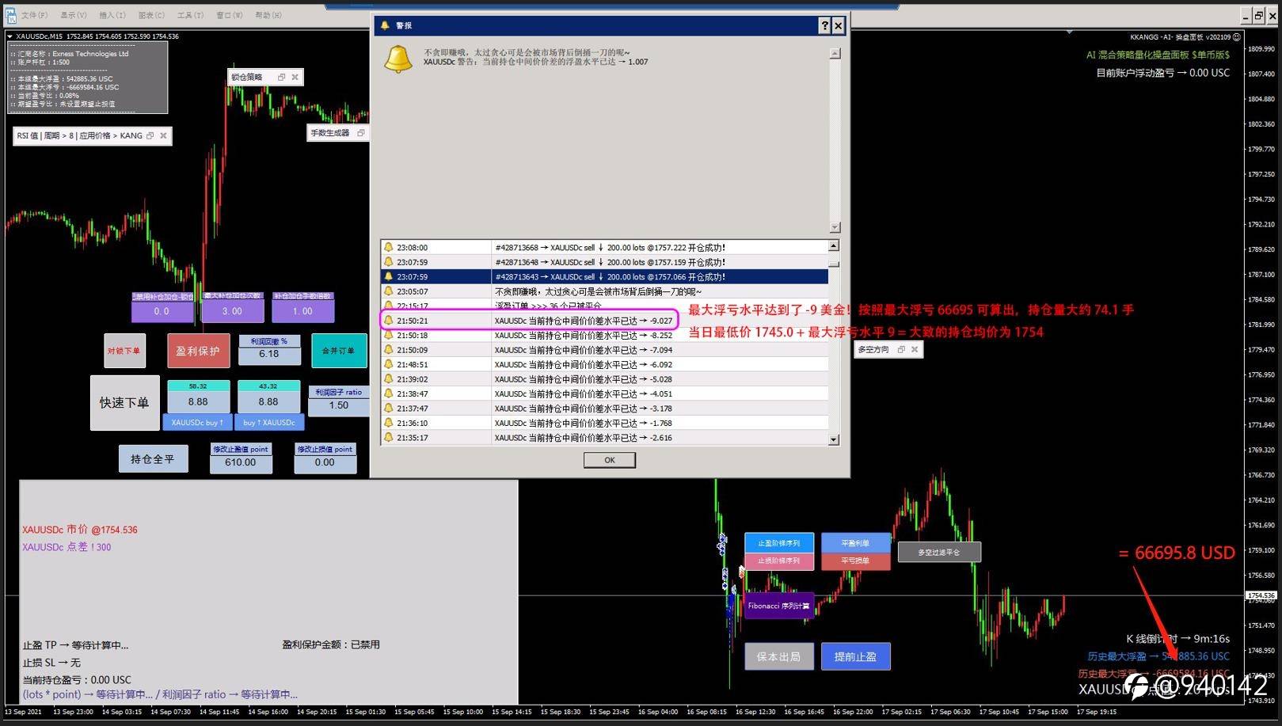Click the 利润因子 ratio field showing 1.50

point(339,405)
